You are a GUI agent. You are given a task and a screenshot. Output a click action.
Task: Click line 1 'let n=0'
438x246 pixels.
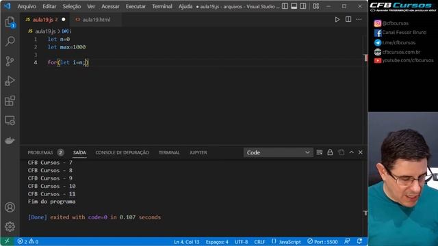pyautogui.click(x=59, y=40)
